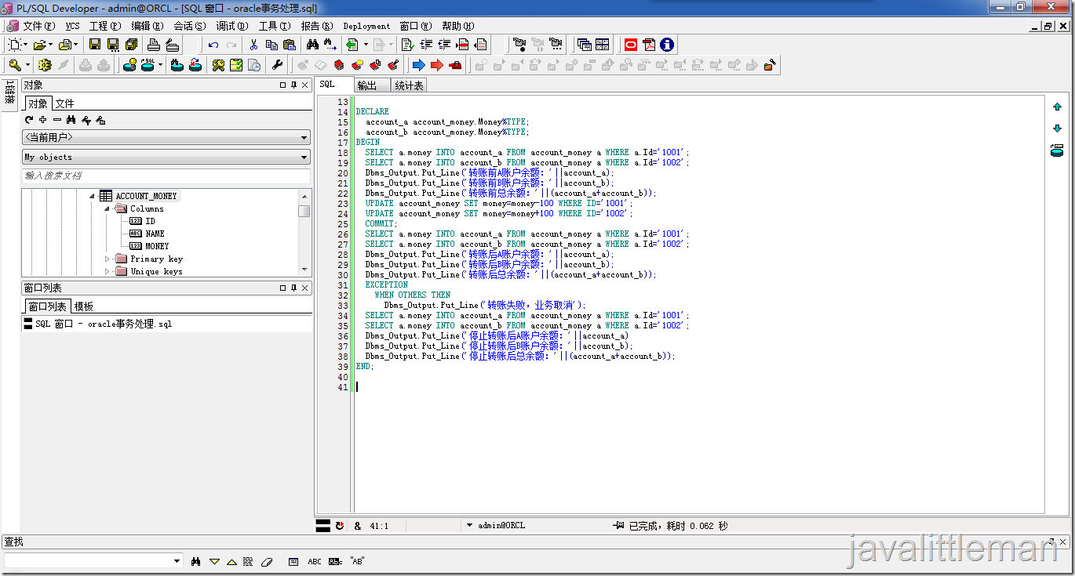
Task: Click the New file toolbar icon
Action: [14, 45]
